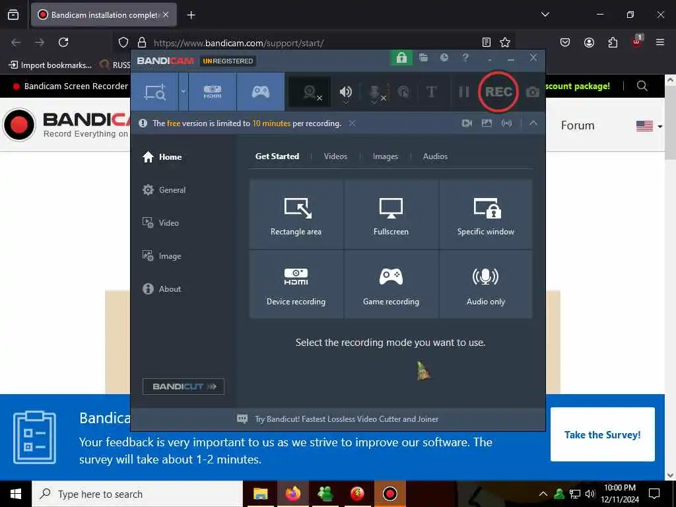Open the About section in sidebar
Image resolution: width=676 pixels, height=507 pixels.
pyautogui.click(x=162, y=289)
